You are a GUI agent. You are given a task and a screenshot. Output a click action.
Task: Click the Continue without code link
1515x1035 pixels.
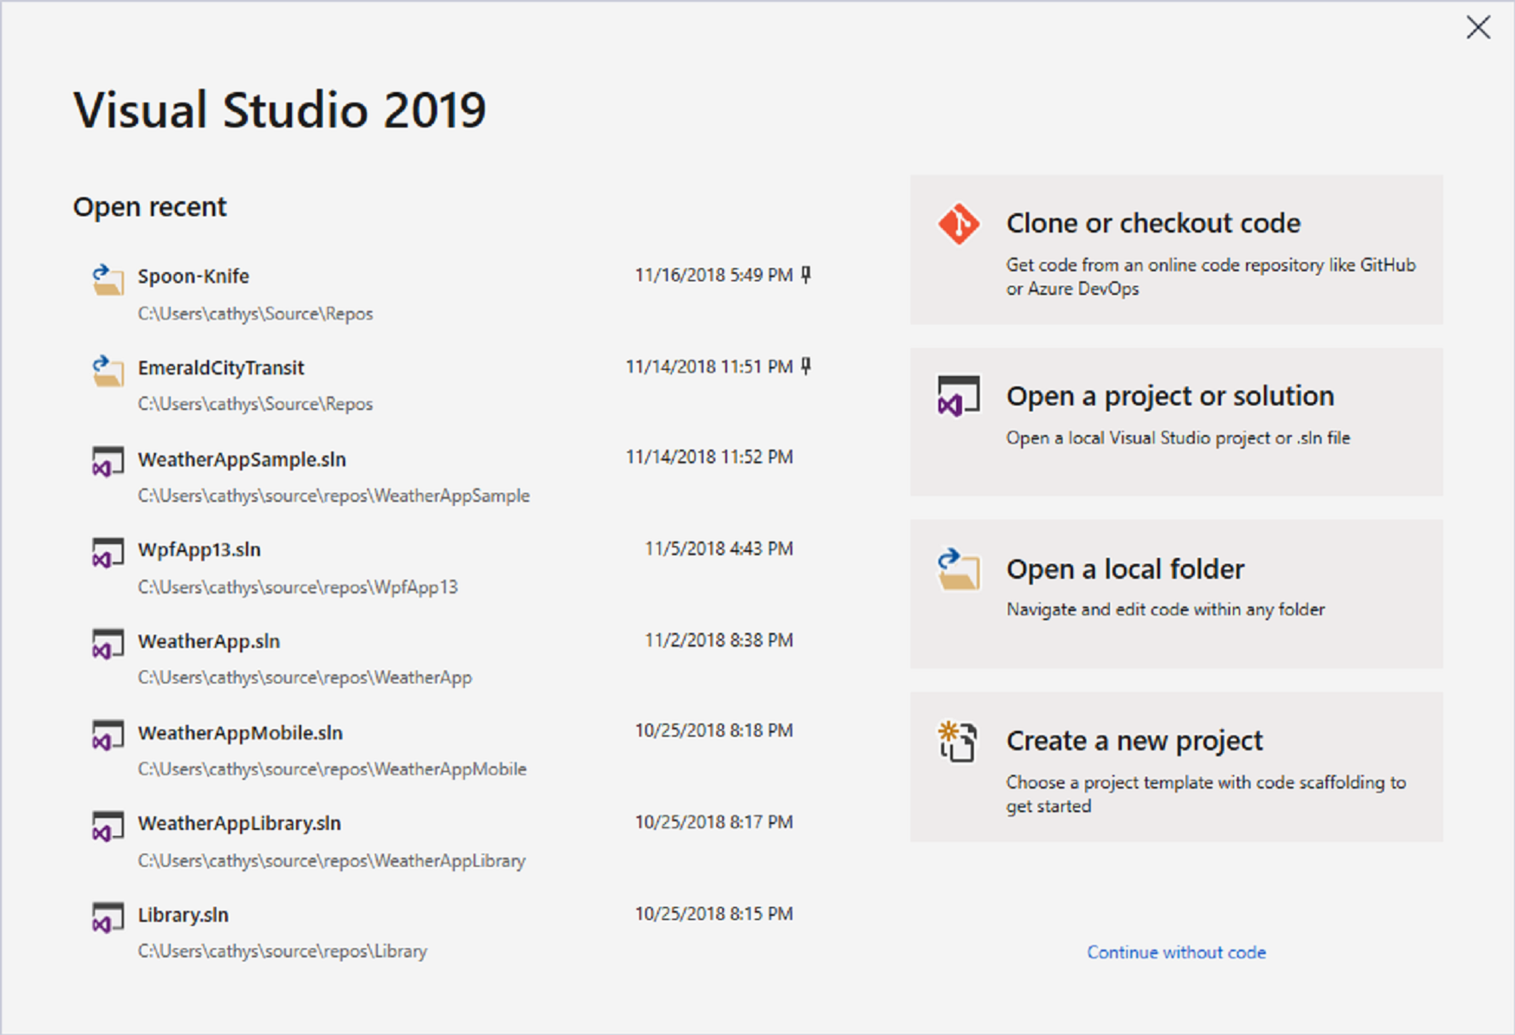[1176, 953]
